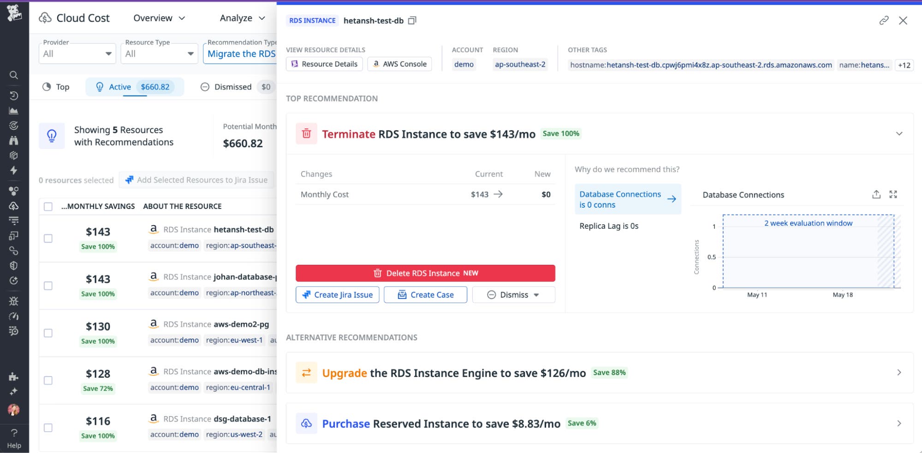Click the export/share icon above Database Connections chart
The image size is (922, 453).
pos(876,195)
